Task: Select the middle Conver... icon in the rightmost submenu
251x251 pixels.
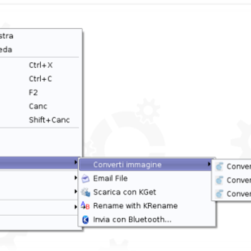Action: pos(219,180)
